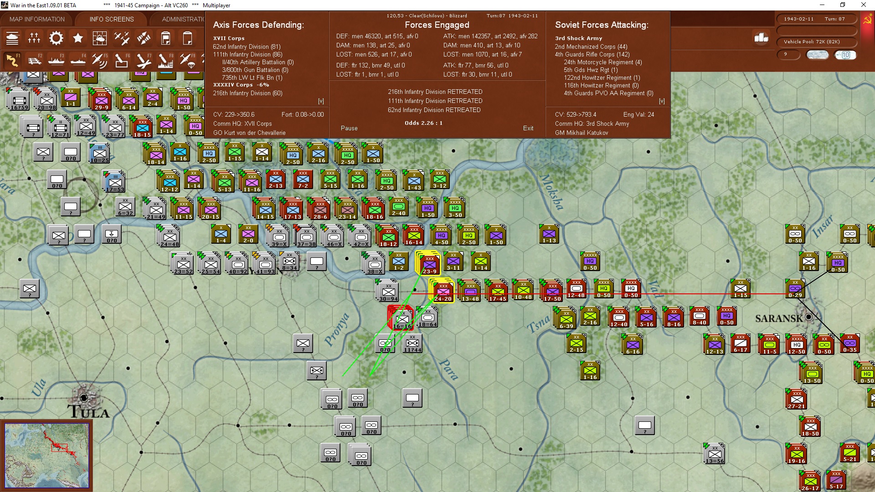The height and width of the screenshot is (492, 875).
Task: Select the F1 Move mode icon
Action: (x=12, y=60)
